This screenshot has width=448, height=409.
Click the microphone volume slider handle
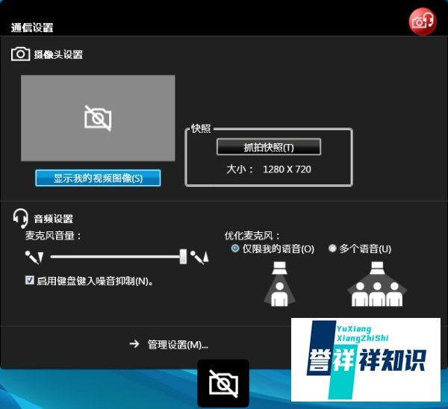[183, 257]
